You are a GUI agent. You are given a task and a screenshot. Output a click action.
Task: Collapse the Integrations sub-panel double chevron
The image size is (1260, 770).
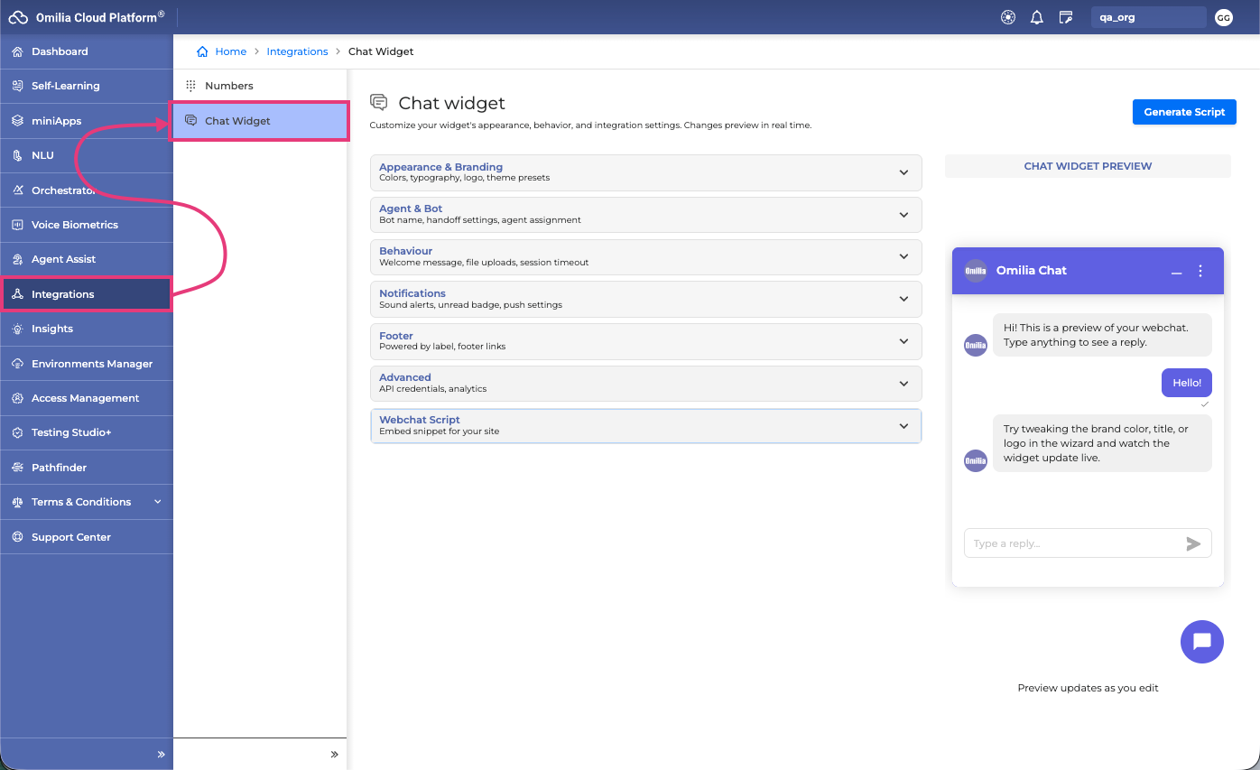334,754
